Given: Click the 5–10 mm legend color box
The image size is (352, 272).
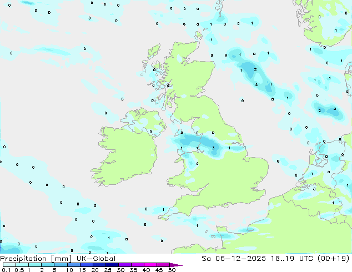Looking at the screenshot, I should pyautogui.click(x=61, y=265).
